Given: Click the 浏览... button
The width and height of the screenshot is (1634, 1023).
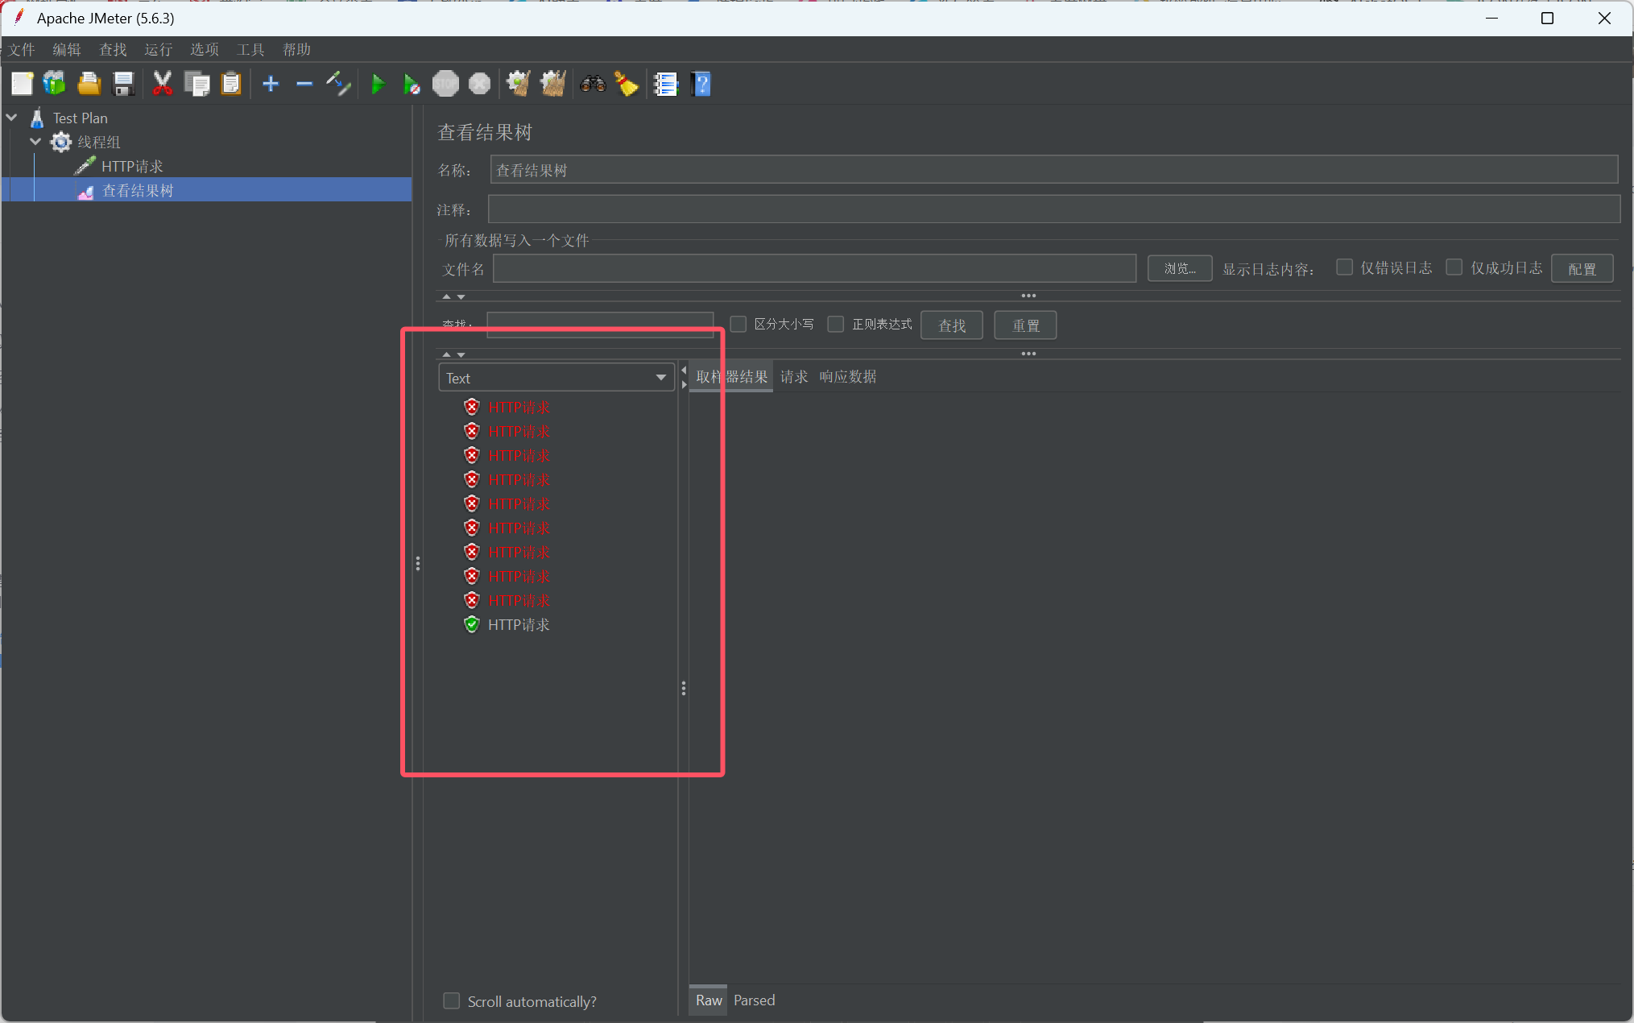Looking at the screenshot, I should [x=1179, y=268].
